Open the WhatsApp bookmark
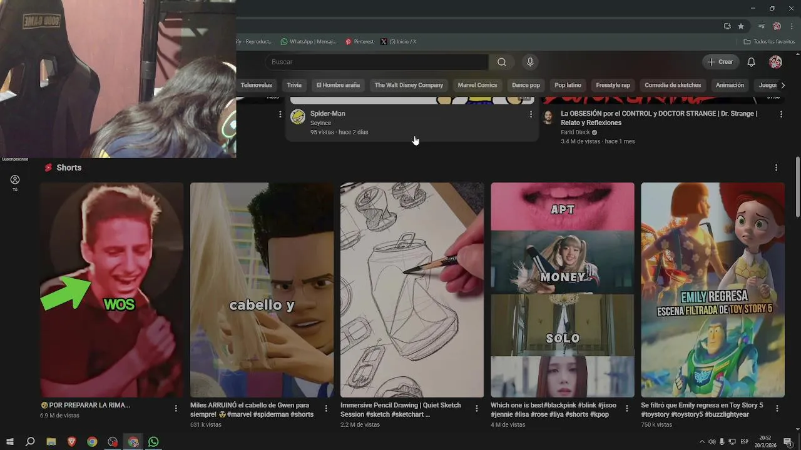Screen dimensions: 801x450 [309, 42]
